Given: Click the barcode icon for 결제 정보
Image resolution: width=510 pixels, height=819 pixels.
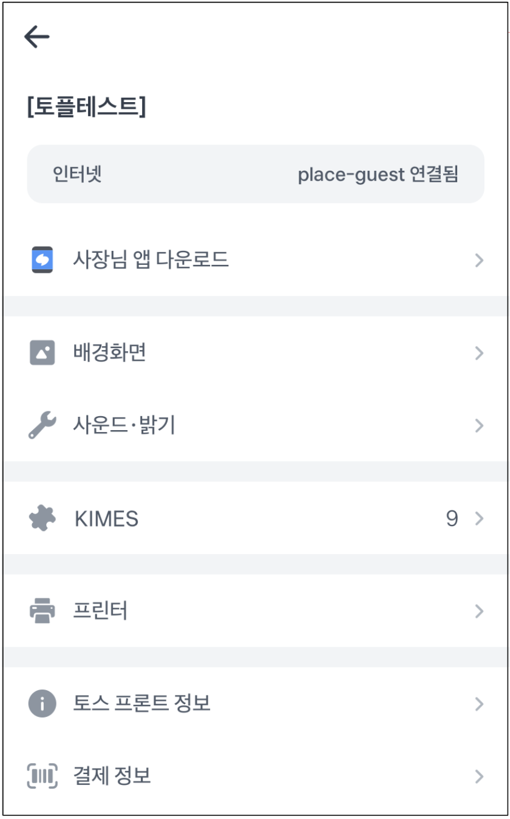Looking at the screenshot, I should (42, 776).
